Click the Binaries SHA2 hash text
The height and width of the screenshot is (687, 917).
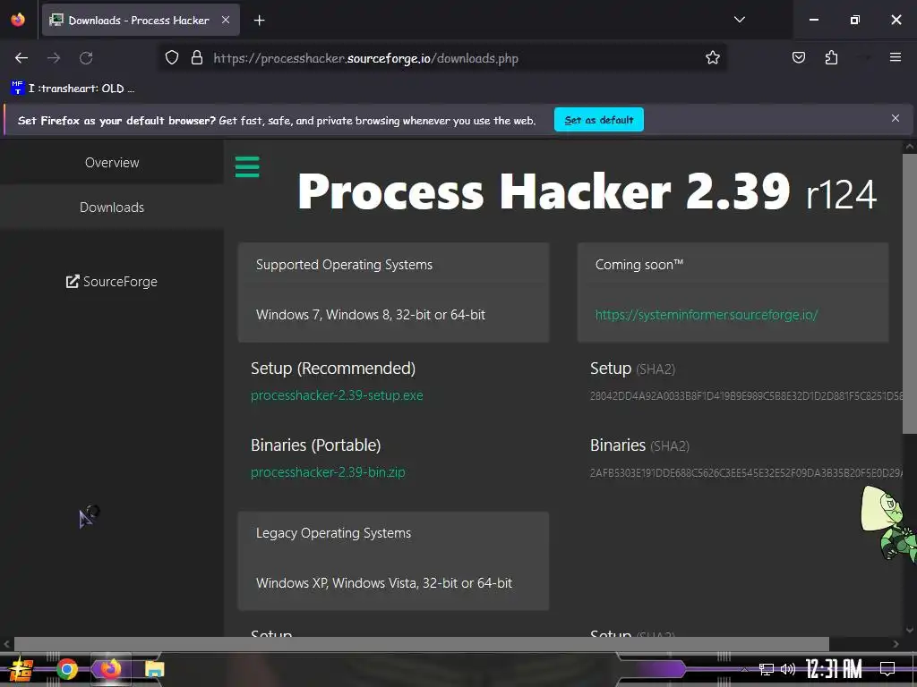pos(746,473)
